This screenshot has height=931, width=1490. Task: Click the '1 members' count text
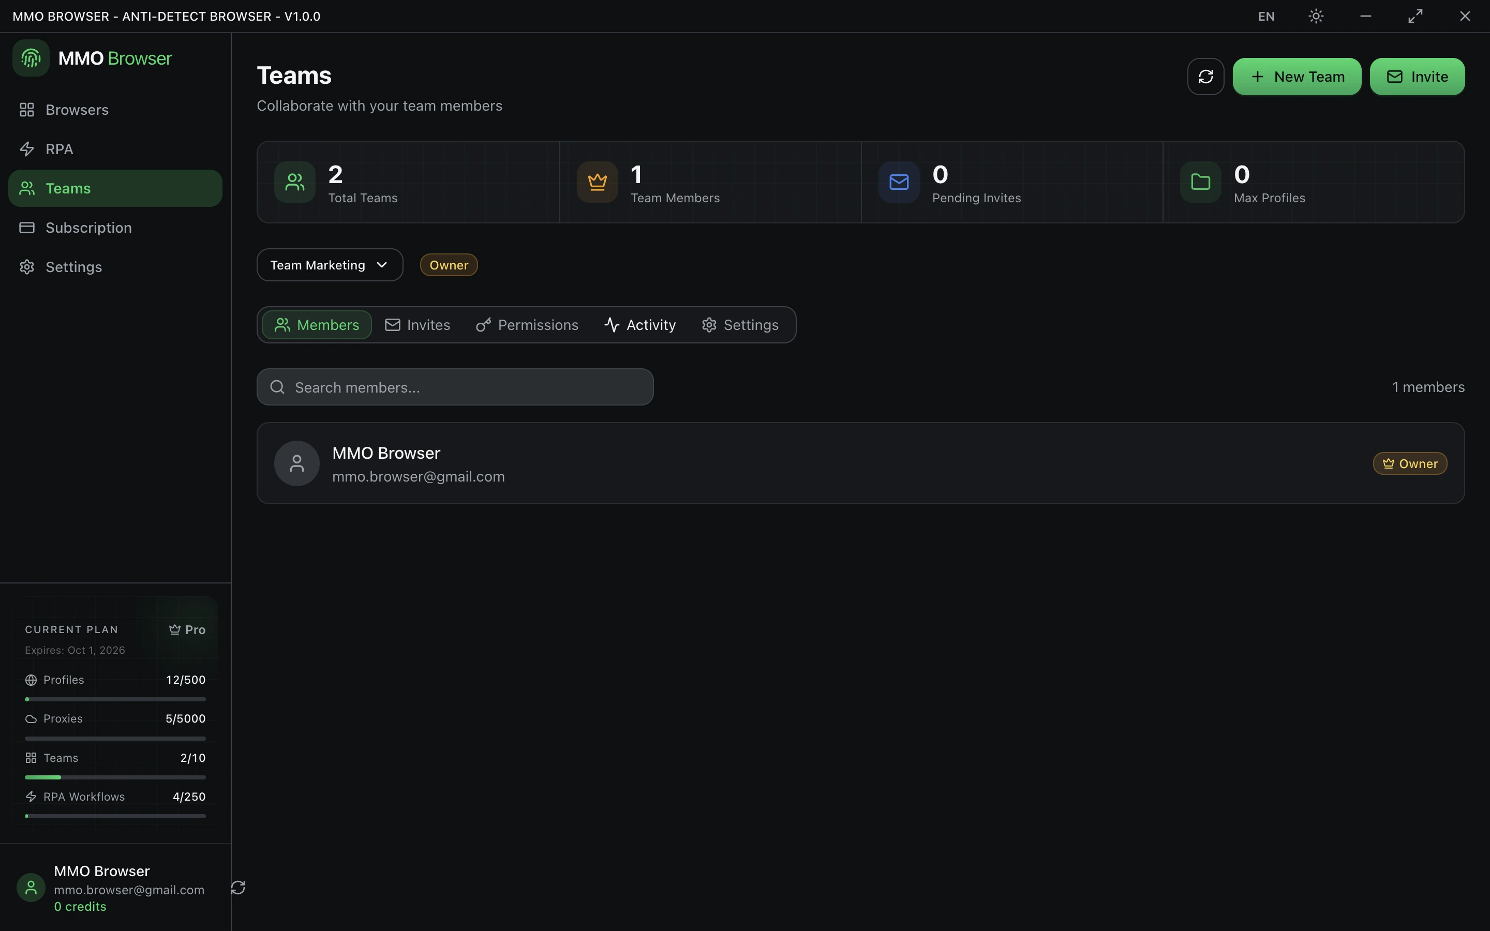click(x=1428, y=387)
